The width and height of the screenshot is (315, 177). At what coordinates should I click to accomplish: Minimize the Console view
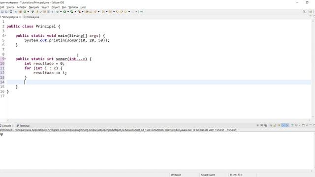[x=311, y=125]
